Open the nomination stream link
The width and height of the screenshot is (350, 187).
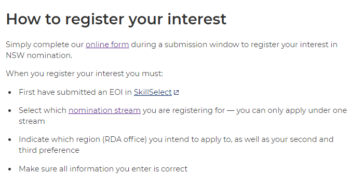click(x=104, y=110)
